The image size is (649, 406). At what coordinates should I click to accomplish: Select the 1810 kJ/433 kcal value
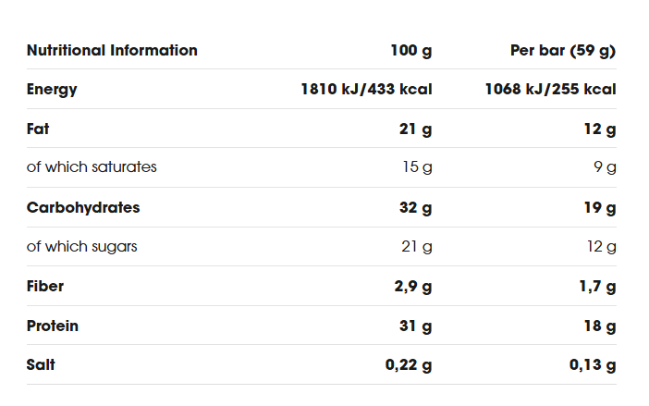pyautogui.click(x=366, y=90)
